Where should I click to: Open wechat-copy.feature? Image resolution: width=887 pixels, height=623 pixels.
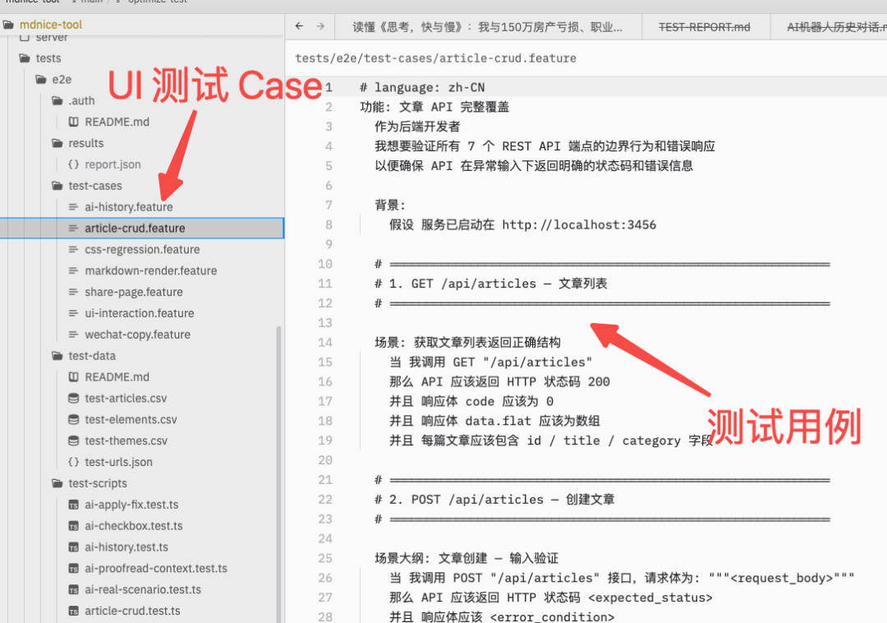pos(137,335)
